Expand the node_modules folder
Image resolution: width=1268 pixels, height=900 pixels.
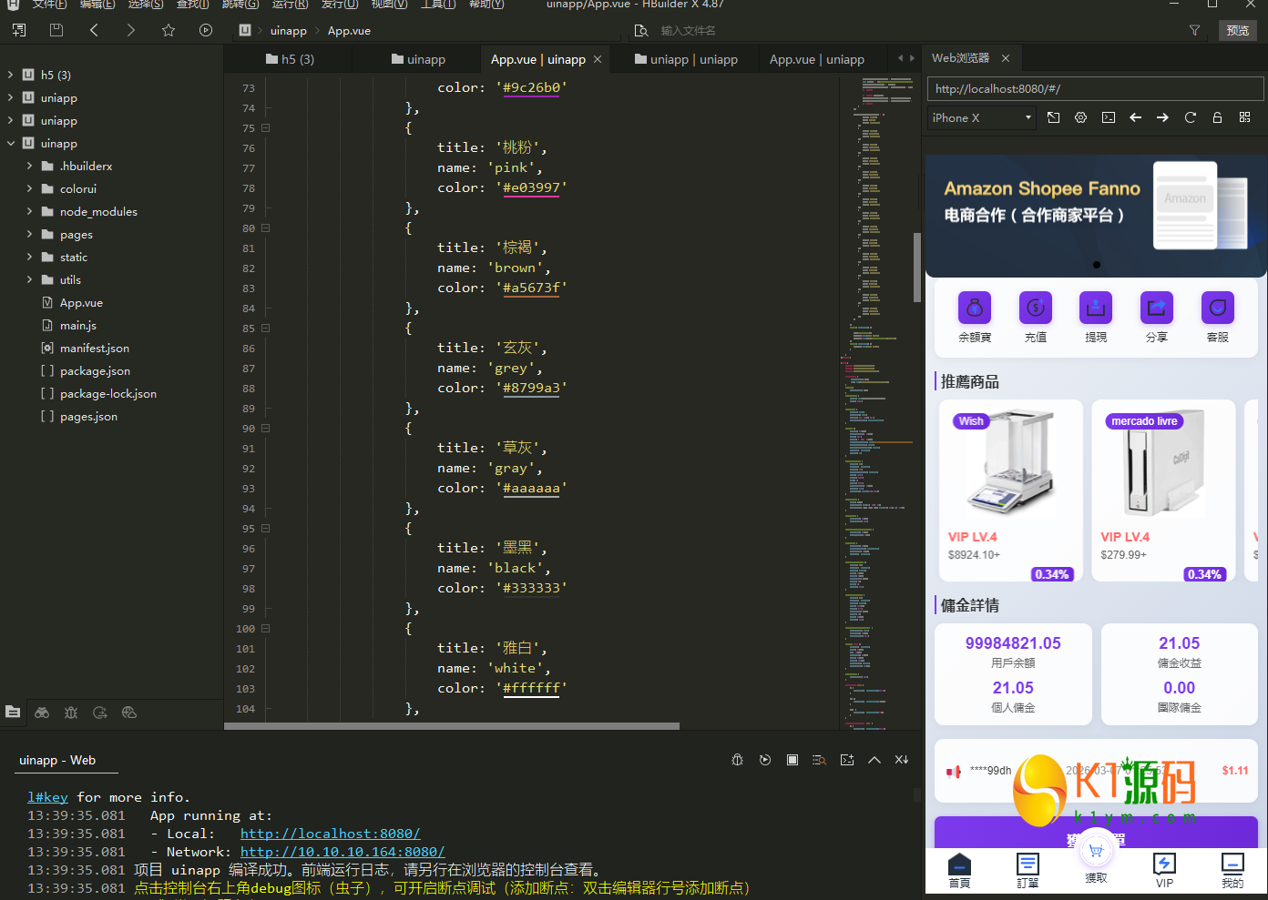coord(29,211)
